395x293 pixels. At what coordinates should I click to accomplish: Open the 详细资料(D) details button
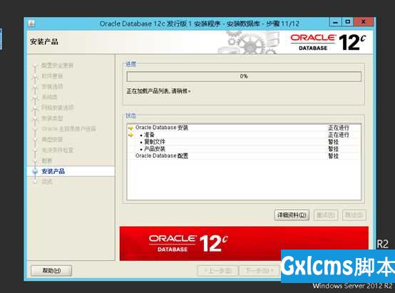pos(292,215)
